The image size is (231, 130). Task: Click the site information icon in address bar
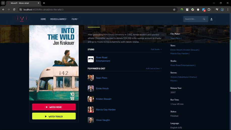pos(21,10)
